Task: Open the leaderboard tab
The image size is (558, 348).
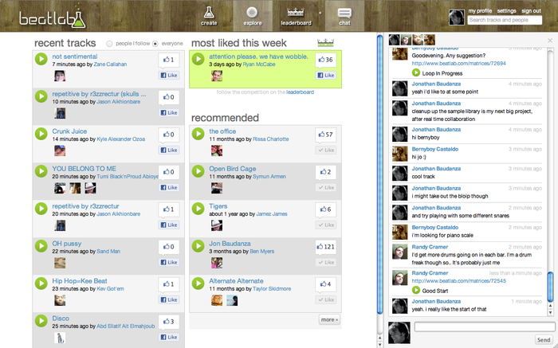Action: (x=296, y=16)
